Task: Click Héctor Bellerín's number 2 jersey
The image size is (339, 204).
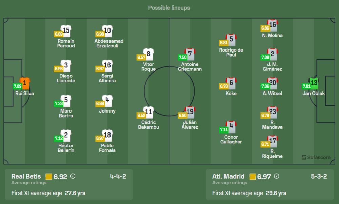Action: click(66, 135)
